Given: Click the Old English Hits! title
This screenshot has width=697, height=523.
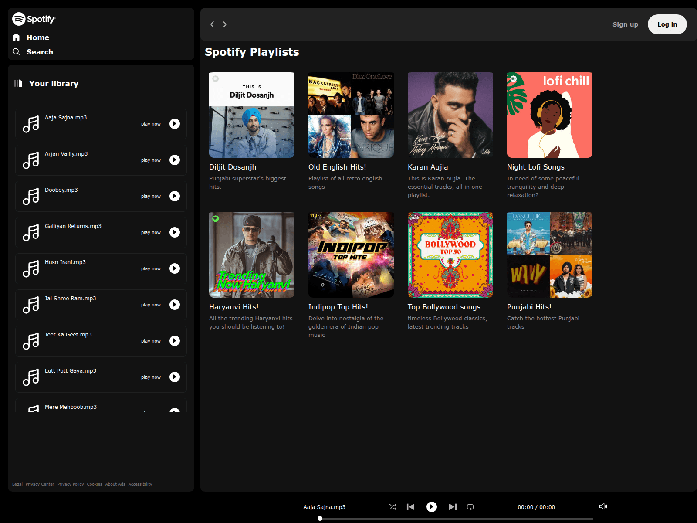Looking at the screenshot, I should pos(337,167).
